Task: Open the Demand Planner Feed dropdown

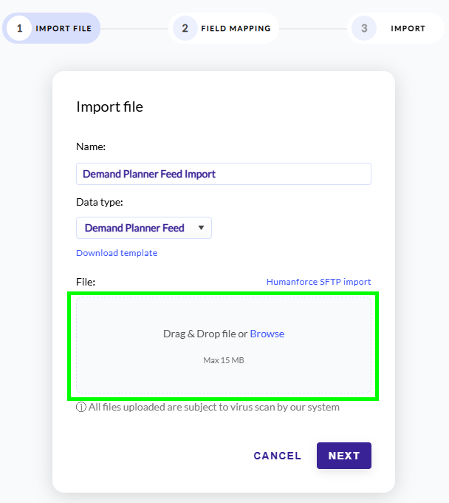Action: 135,228
